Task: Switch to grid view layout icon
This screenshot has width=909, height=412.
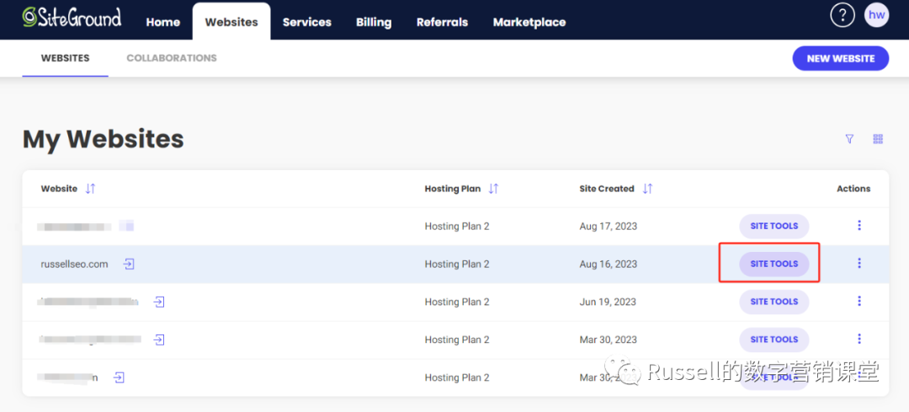Action: click(878, 139)
